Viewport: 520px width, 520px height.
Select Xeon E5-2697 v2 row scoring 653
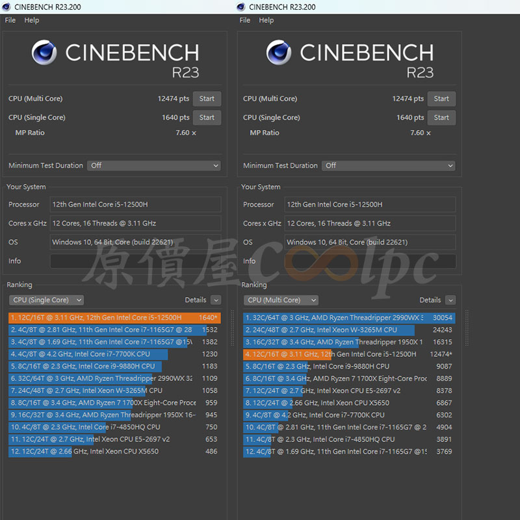pos(114,439)
